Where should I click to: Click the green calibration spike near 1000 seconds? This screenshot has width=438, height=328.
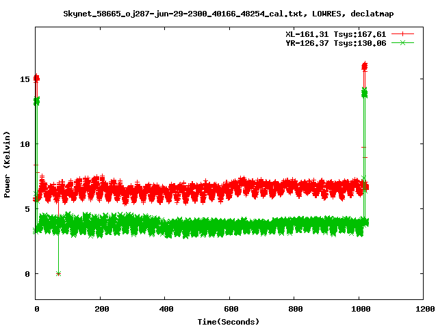[365, 93]
